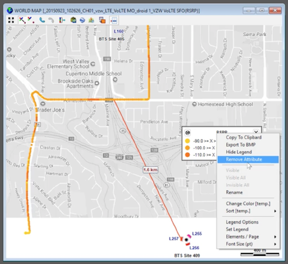The image size is (288, 264).
Task: Click the yellow -90.0 legend swatch
Action: (187, 141)
